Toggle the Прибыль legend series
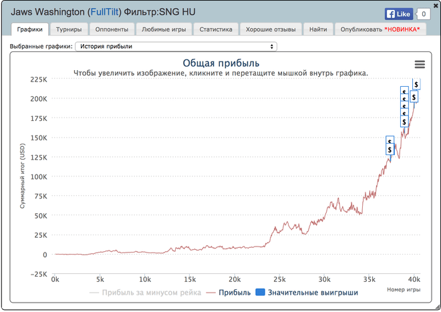 click(228, 293)
